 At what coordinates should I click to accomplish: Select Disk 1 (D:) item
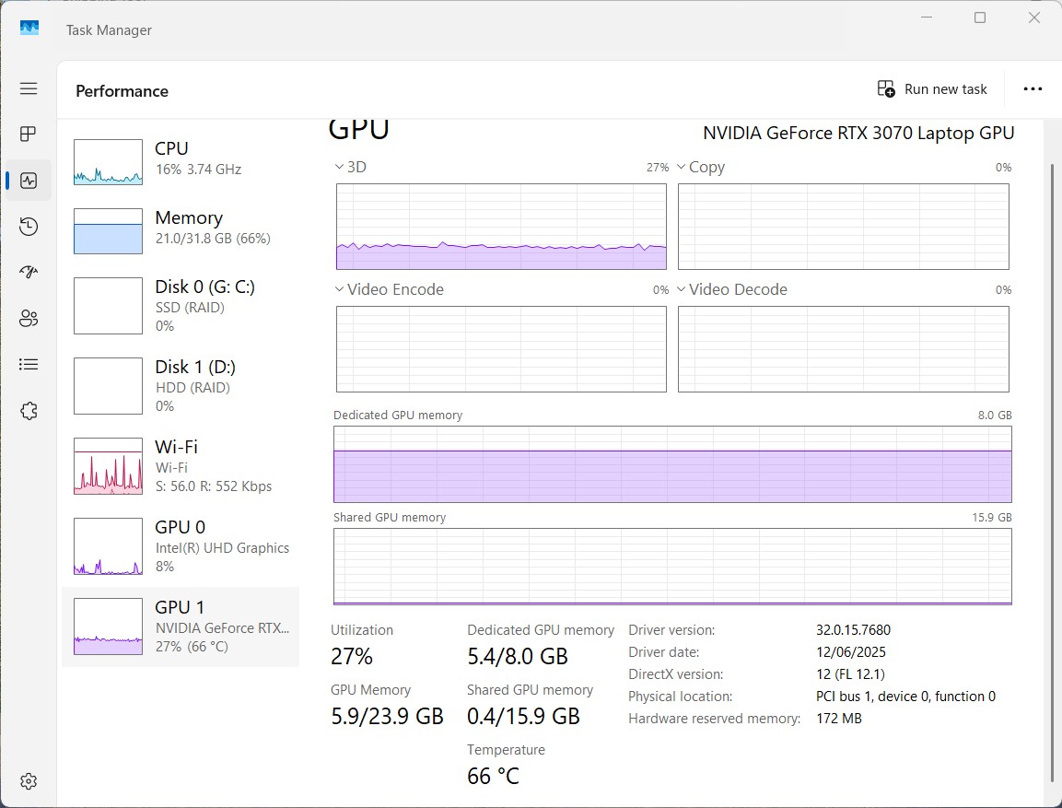tap(181, 385)
